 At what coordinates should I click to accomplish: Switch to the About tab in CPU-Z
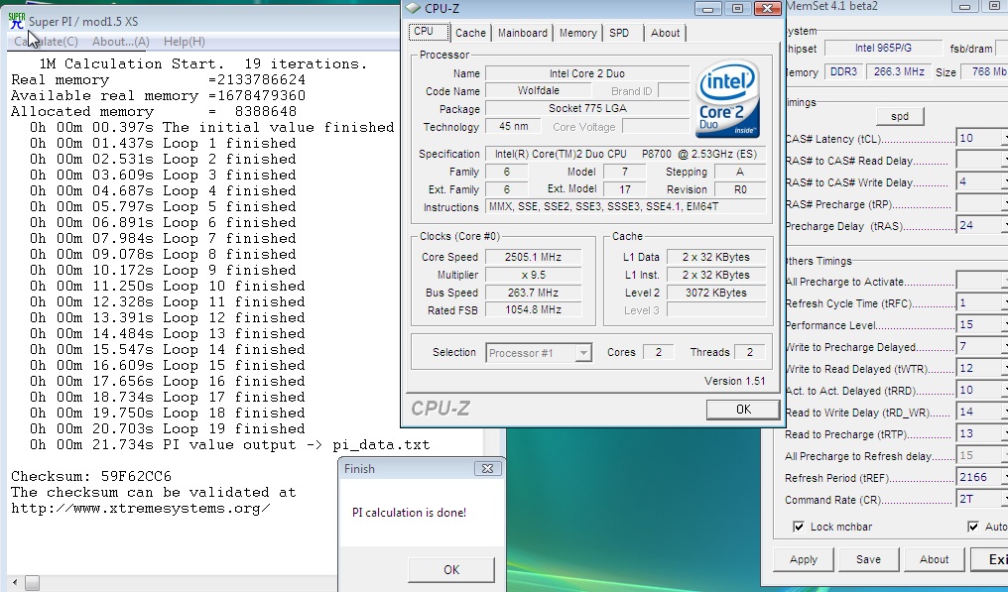click(665, 33)
